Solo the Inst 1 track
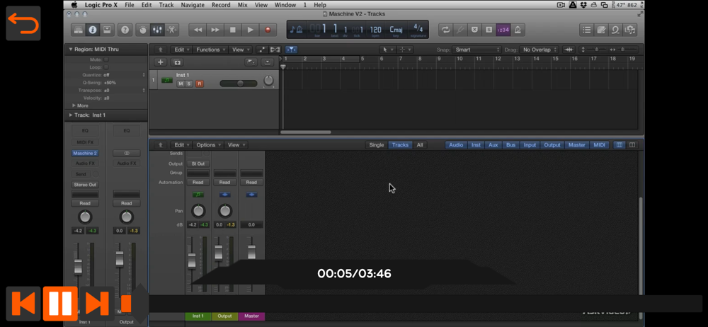The width and height of the screenshot is (708, 327). (189, 84)
